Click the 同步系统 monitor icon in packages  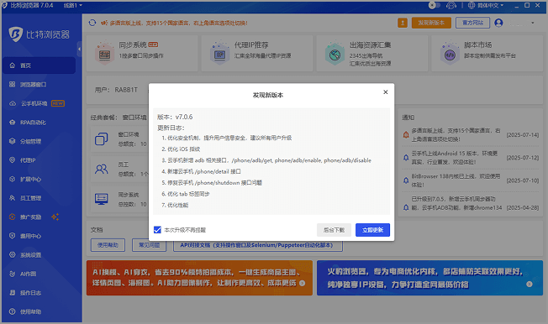pyautogui.click(x=102, y=199)
